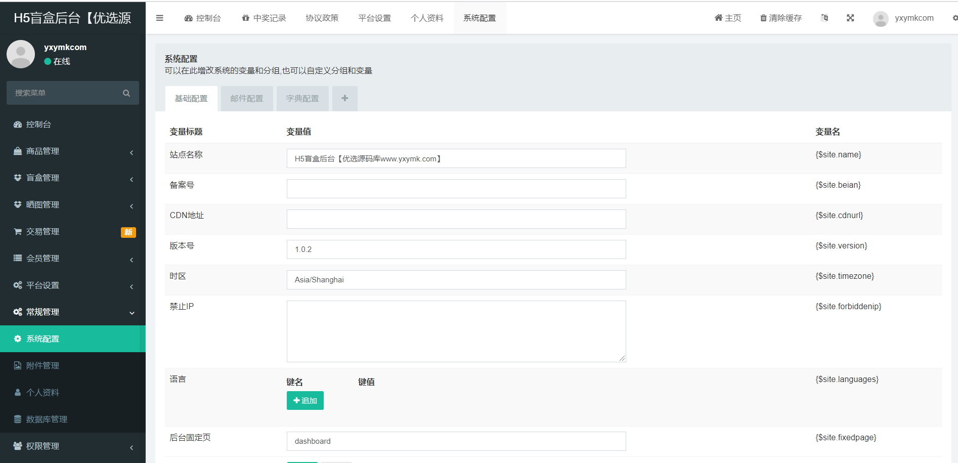Select 系统配置 in the sidebar
The image size is (958, 463).
click(x=73, y=339)
